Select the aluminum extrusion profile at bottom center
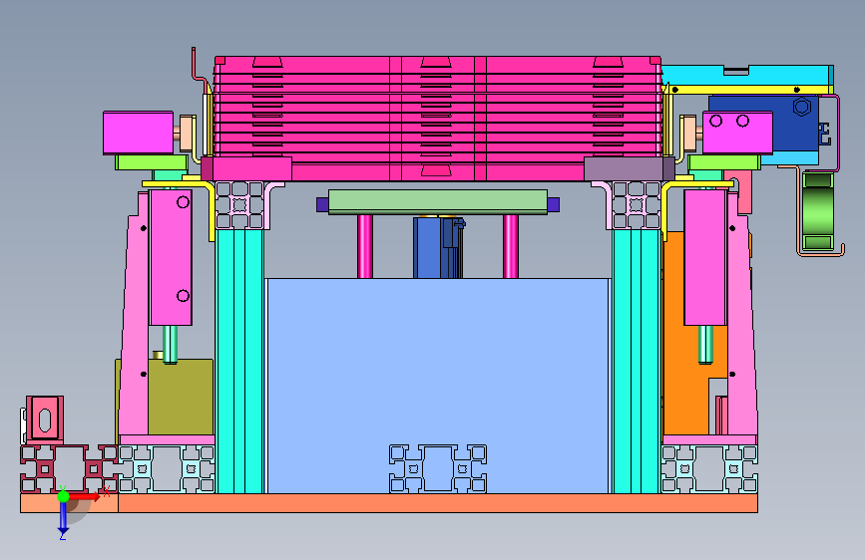Image resolution: width=865 pixels, height=560 pixels. point(437,468)
